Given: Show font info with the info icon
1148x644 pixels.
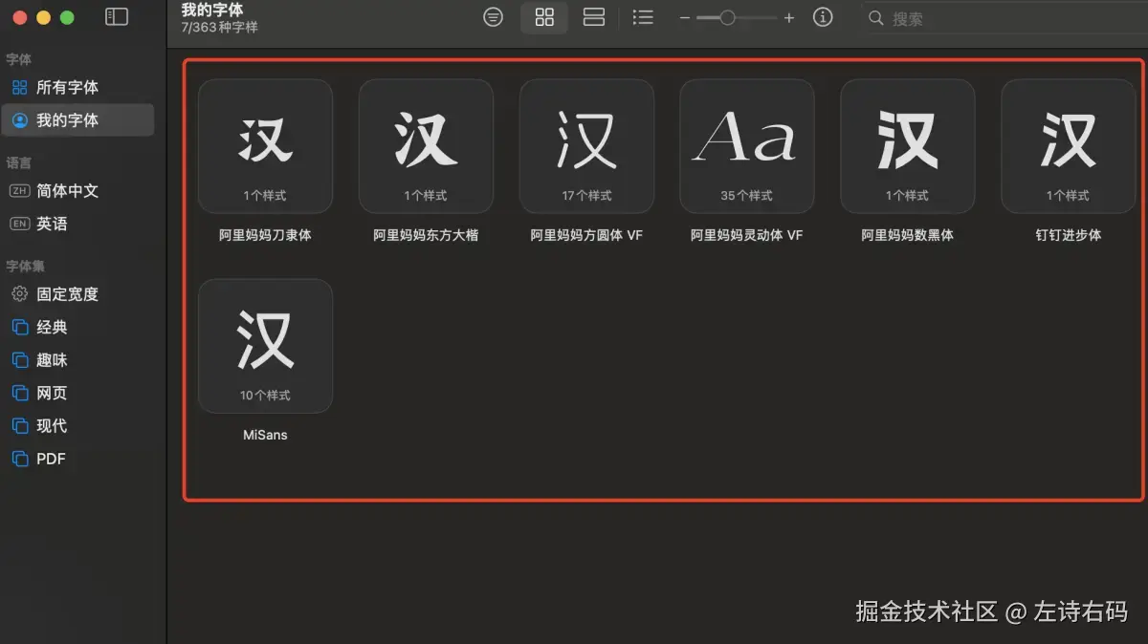Looking at the screenshot, I should [x=823, y=17].
